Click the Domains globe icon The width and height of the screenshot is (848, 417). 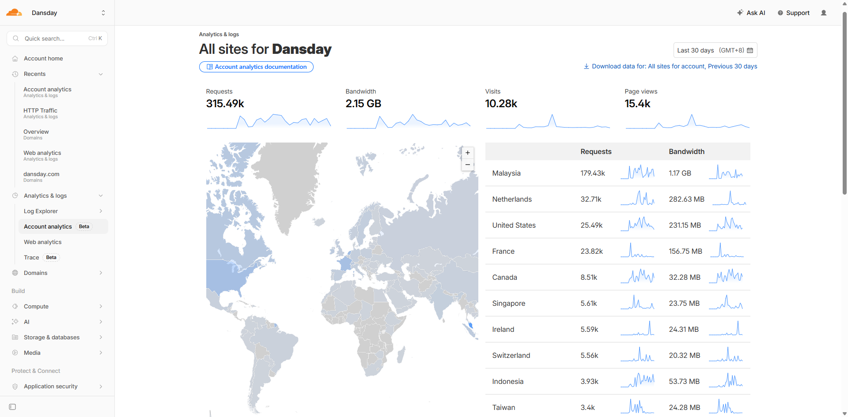tap(15, 273)
